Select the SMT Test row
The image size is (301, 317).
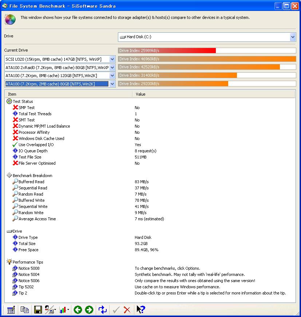click(150, 120)
